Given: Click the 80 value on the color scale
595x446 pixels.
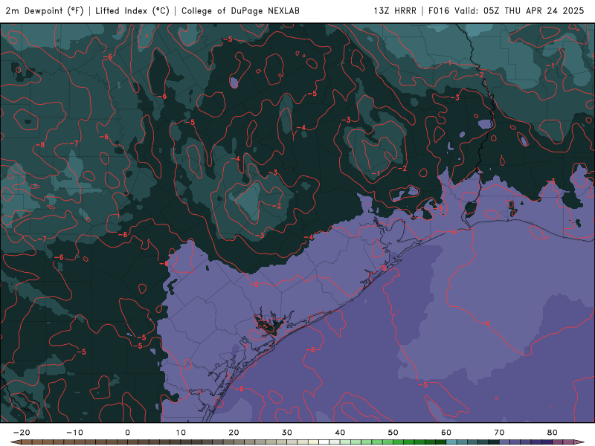Looking at the screenshot, I should [x=553, y=433].
